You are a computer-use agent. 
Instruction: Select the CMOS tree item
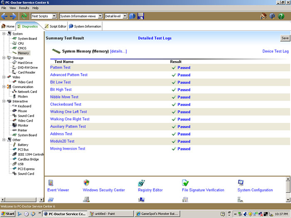tap(22, 48)
